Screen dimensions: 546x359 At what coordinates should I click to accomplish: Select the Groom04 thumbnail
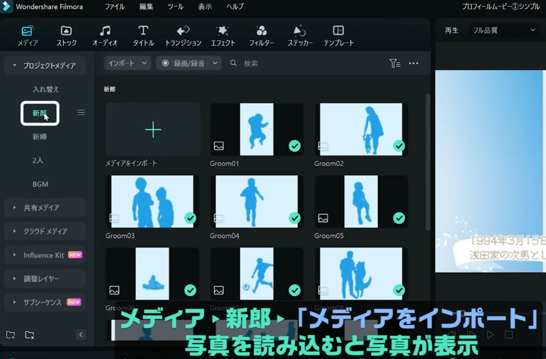[257, 201]
